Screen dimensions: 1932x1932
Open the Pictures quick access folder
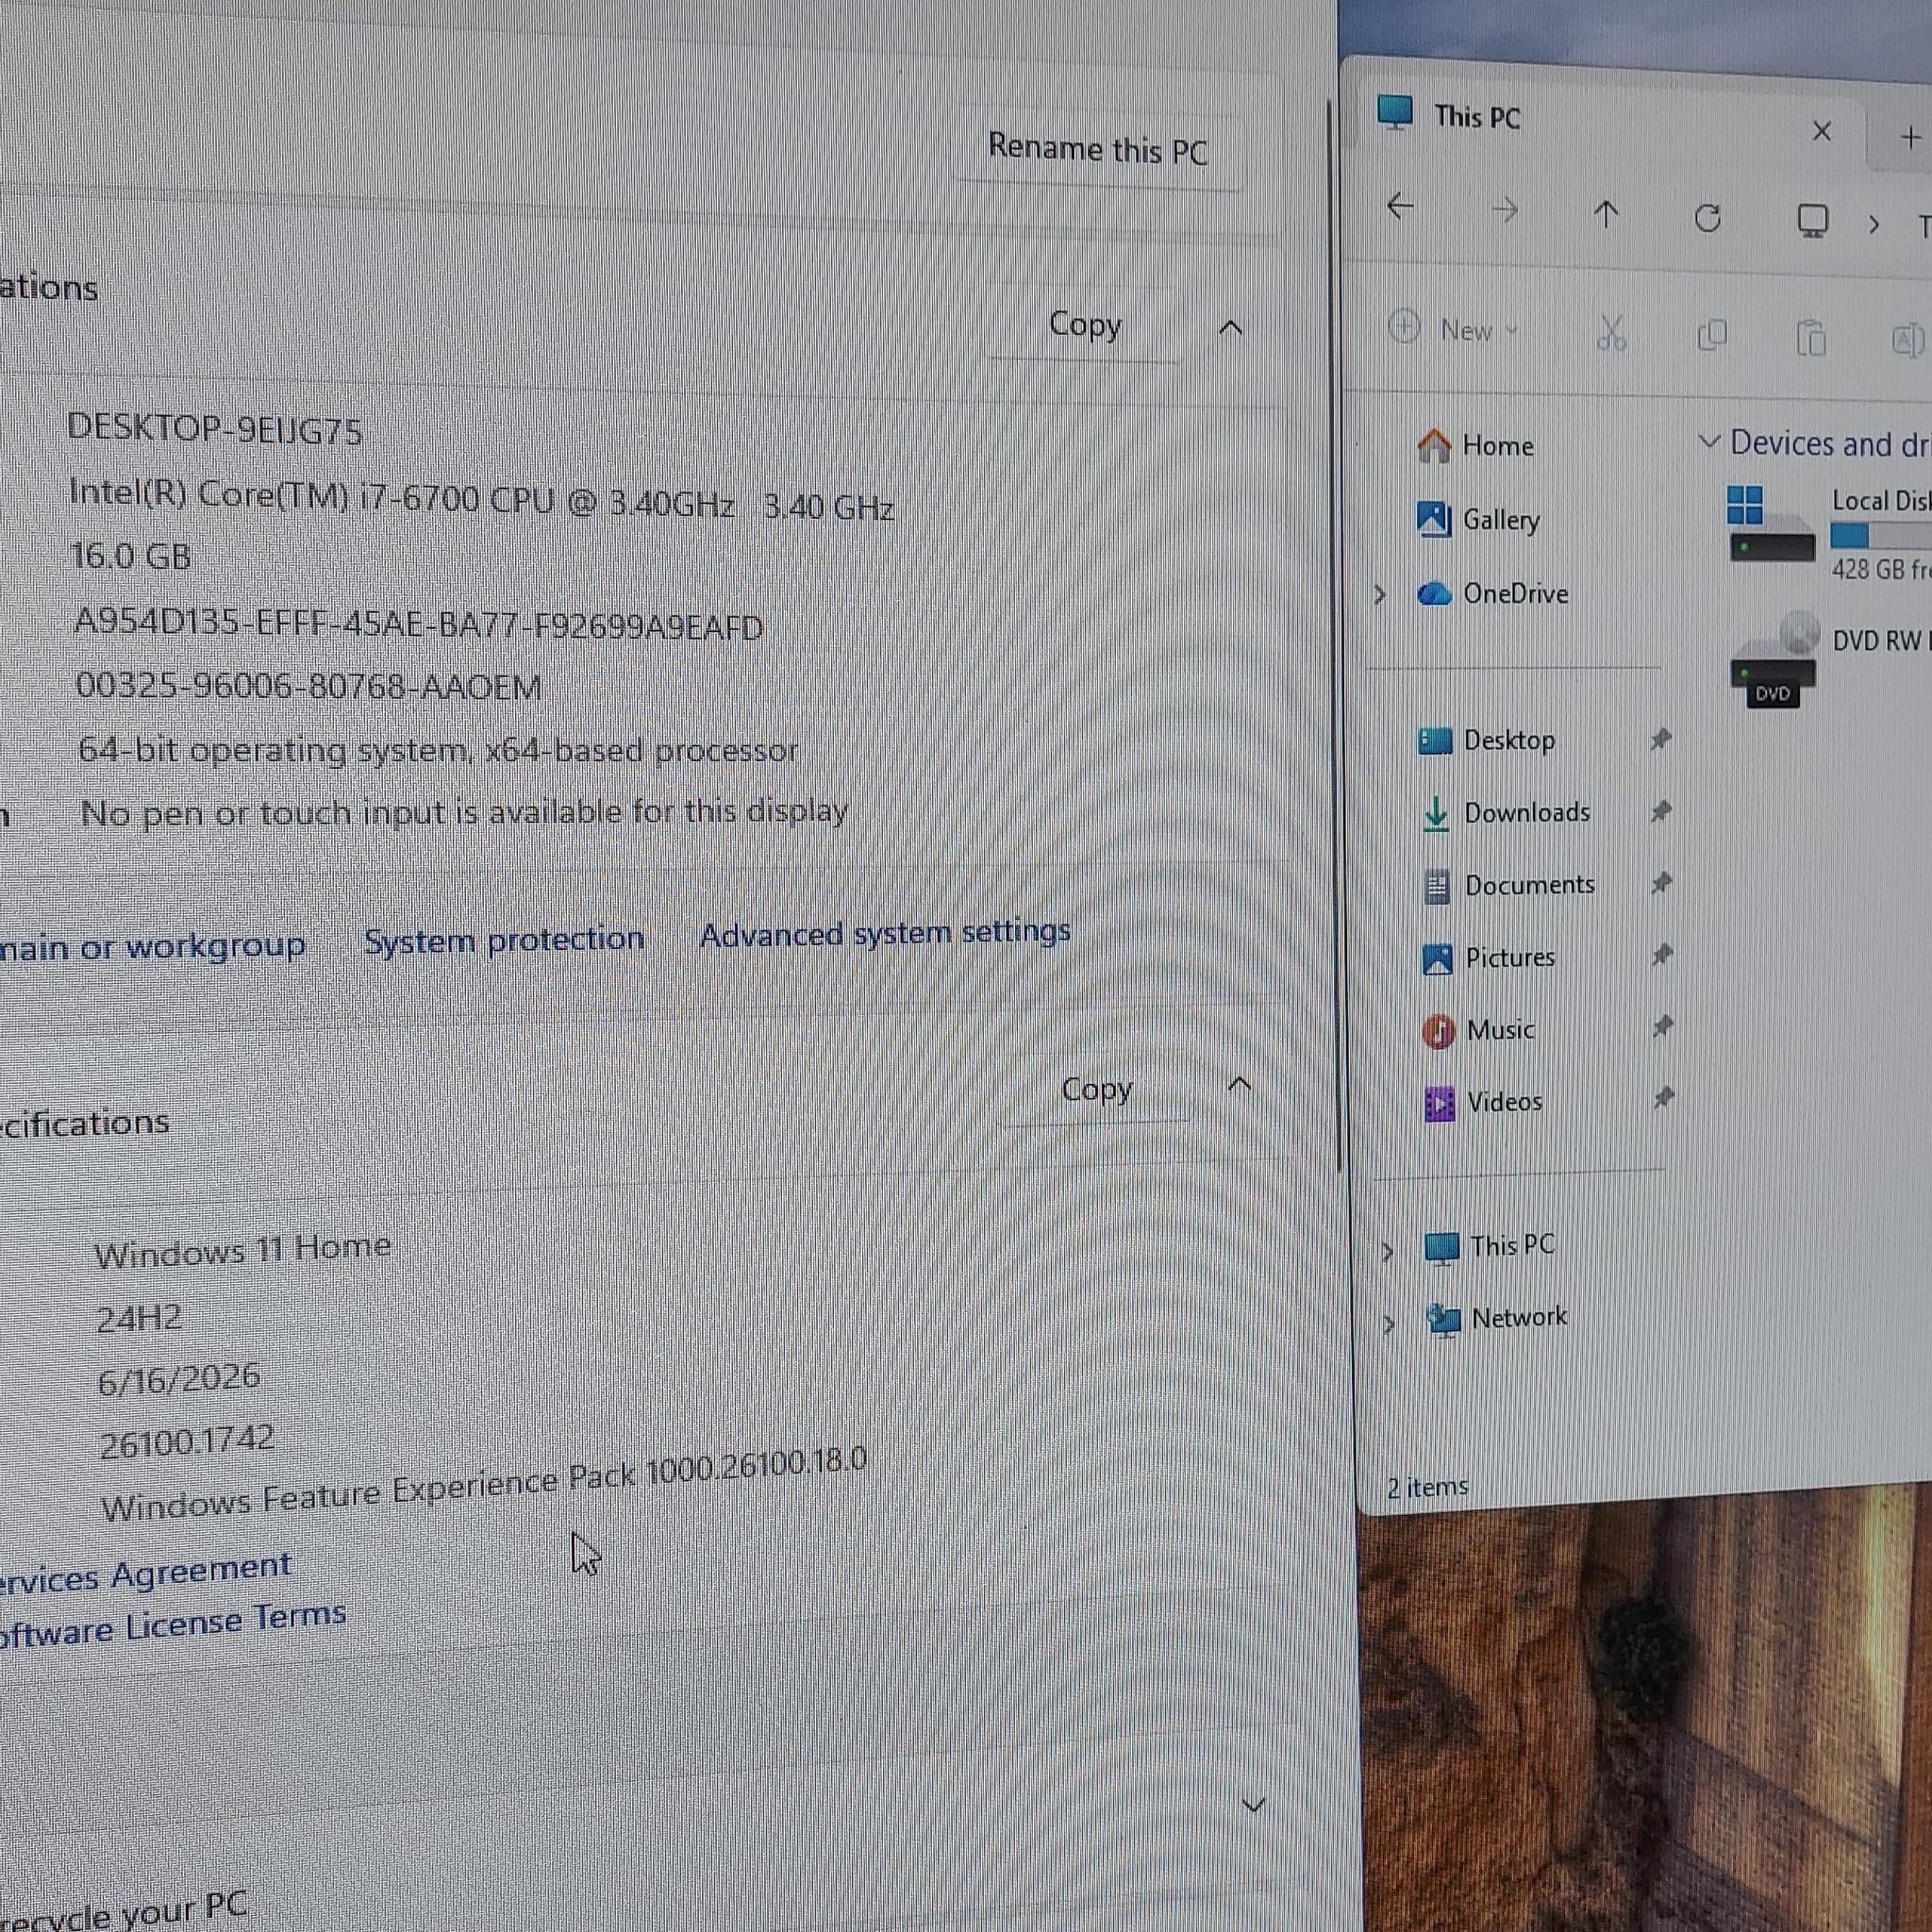click(x=1489, y=957)
